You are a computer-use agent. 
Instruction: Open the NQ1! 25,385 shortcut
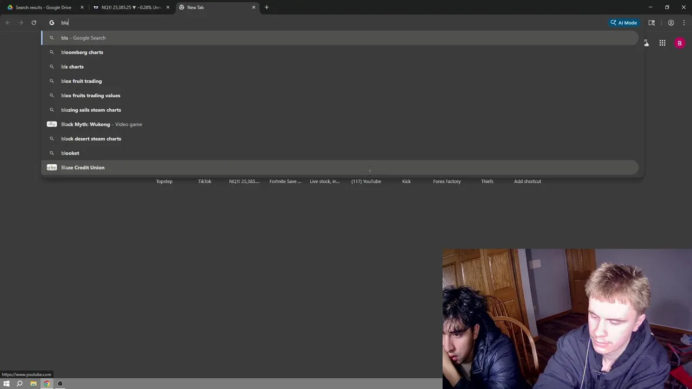coord(244,181)
